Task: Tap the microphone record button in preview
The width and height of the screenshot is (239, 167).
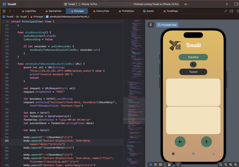Action: [206, 142]
